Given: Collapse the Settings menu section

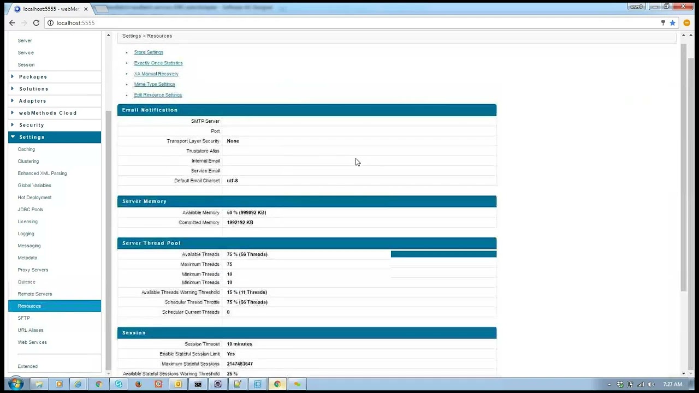Looking at the screenshot, I should tap(55, 137).
